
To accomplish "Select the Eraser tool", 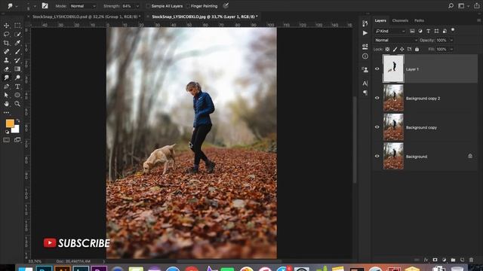I will tap(7, 69).
